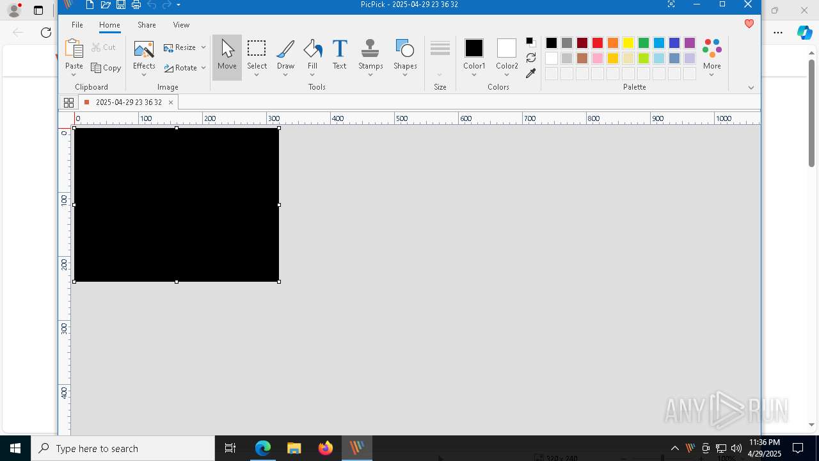Select the Fill bucket tool
The height and width of the screenshot is (461, 819).
[312, 54]
